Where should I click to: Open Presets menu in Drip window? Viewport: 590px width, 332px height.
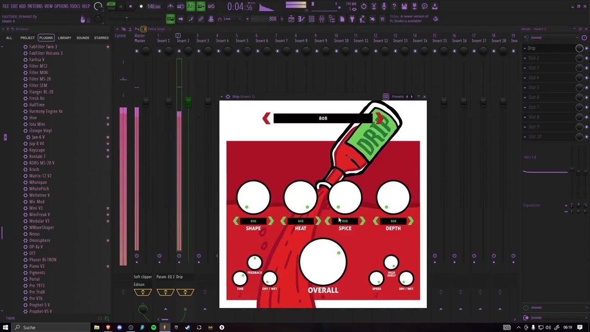coord(397,96)
